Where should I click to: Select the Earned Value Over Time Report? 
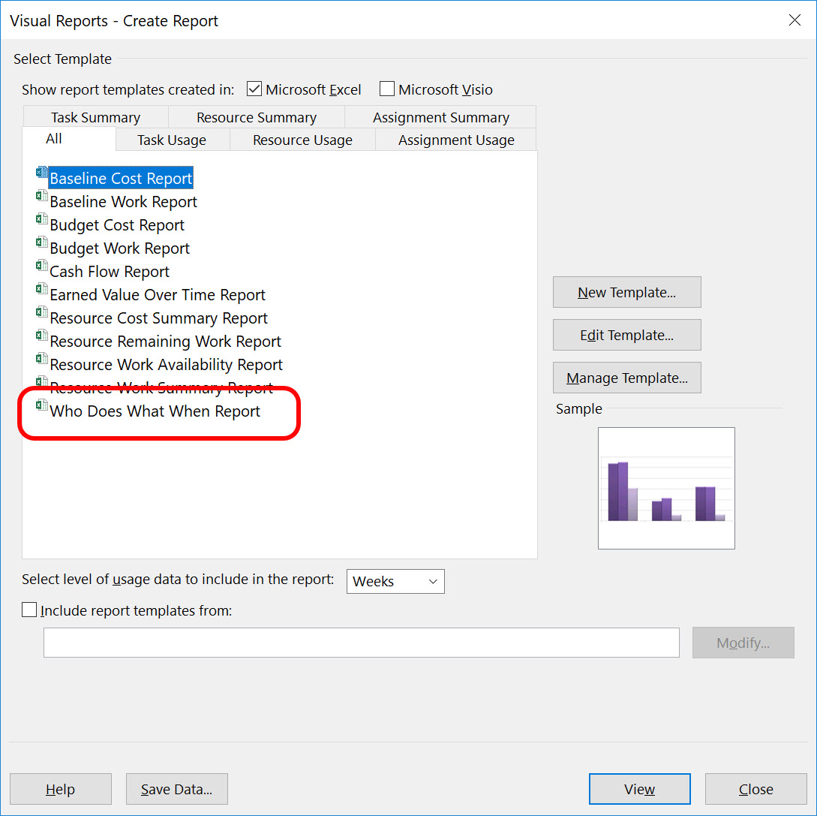pos(158,295)
